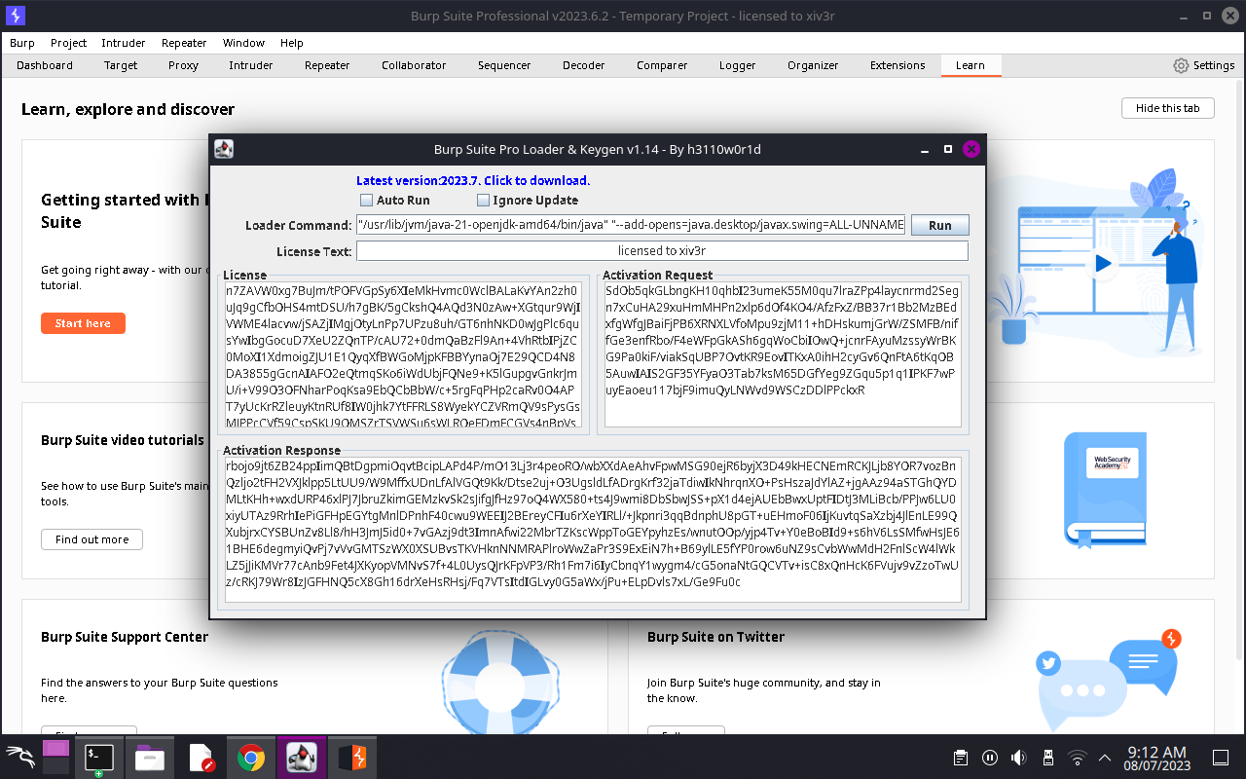The width and height of the screenshot is (1246, 779).
Task: Open the Java keygen app from the taskbar
Action: [x=301, y=757]
